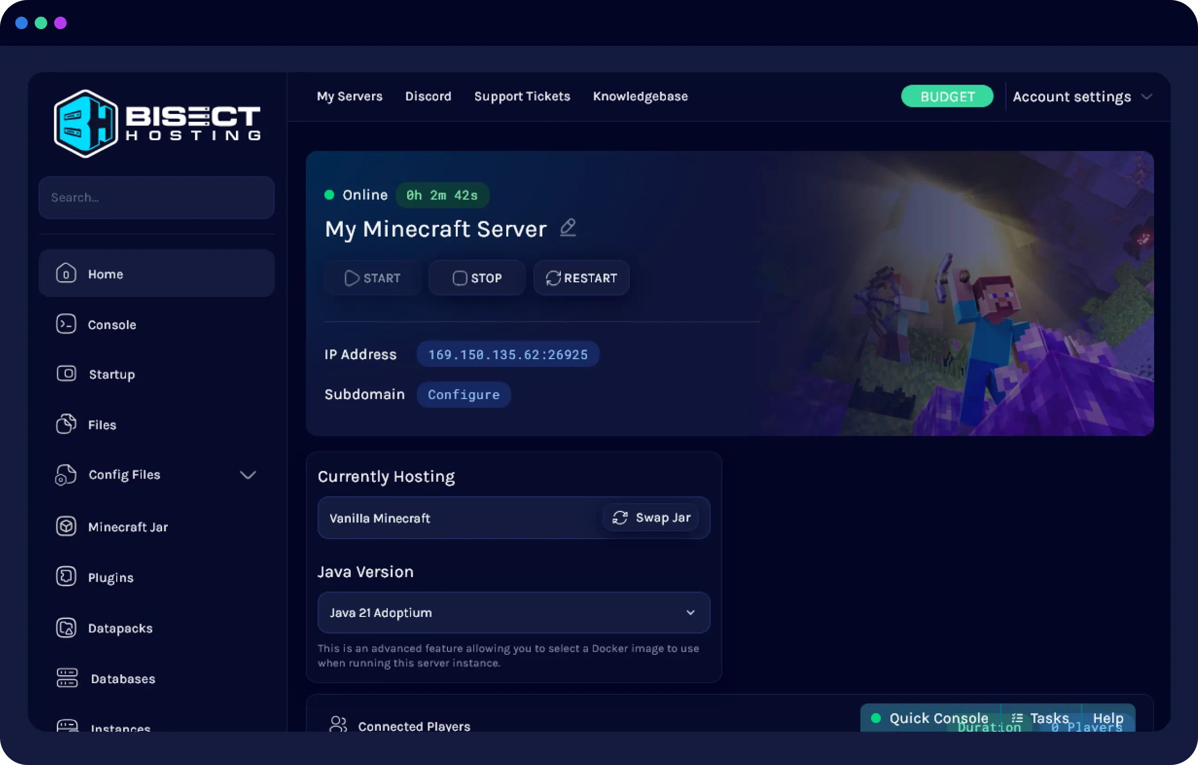This screenshot has width=1198, height=765.
Task: Select the Startup icon in the sidebar
Action: coord(66,374)
